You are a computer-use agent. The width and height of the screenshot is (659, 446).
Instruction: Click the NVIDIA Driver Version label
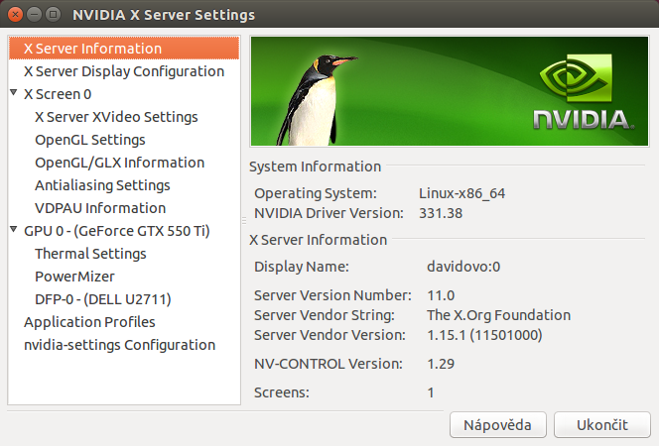[329, 213]
